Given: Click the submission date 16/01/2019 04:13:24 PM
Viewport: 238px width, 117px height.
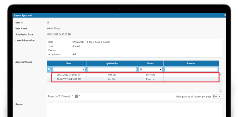Looking at the screenshot, I should click(x=59, y=34).
